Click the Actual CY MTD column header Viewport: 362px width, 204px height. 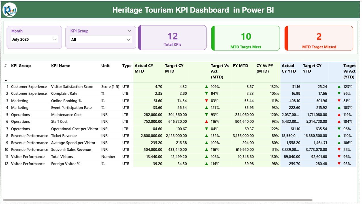tap(144, 68)
